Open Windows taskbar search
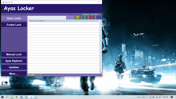Image resolution: width=176 pixels, height=99 pixels. click(7, 97)
